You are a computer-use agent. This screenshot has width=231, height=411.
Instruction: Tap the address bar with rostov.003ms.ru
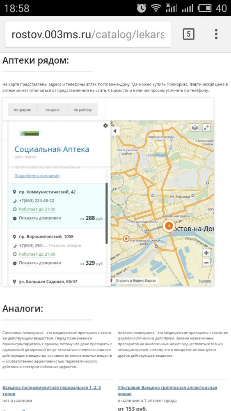pyautogui.click(x=88, y=35)
